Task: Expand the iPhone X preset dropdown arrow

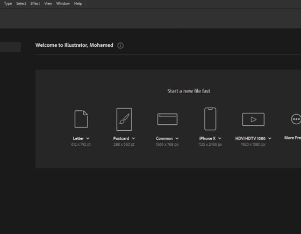Action: (x=220, y=139)
